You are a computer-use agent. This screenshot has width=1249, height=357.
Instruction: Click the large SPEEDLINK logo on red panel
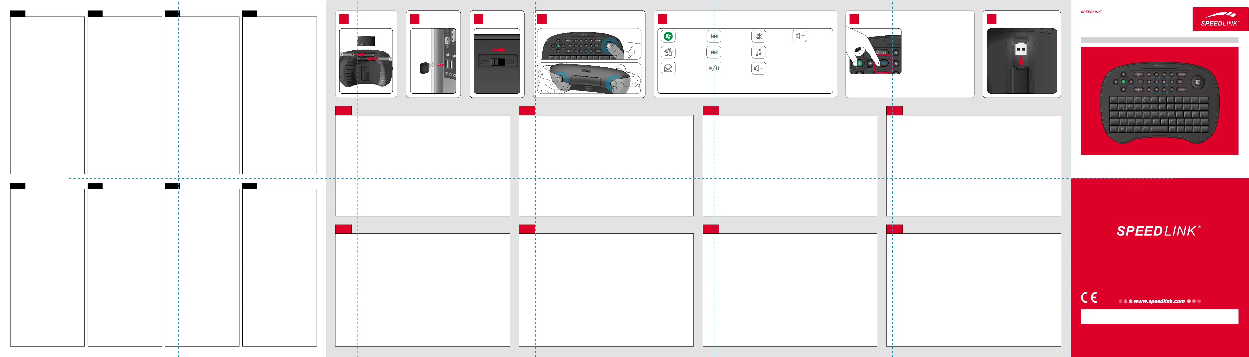1158,231
